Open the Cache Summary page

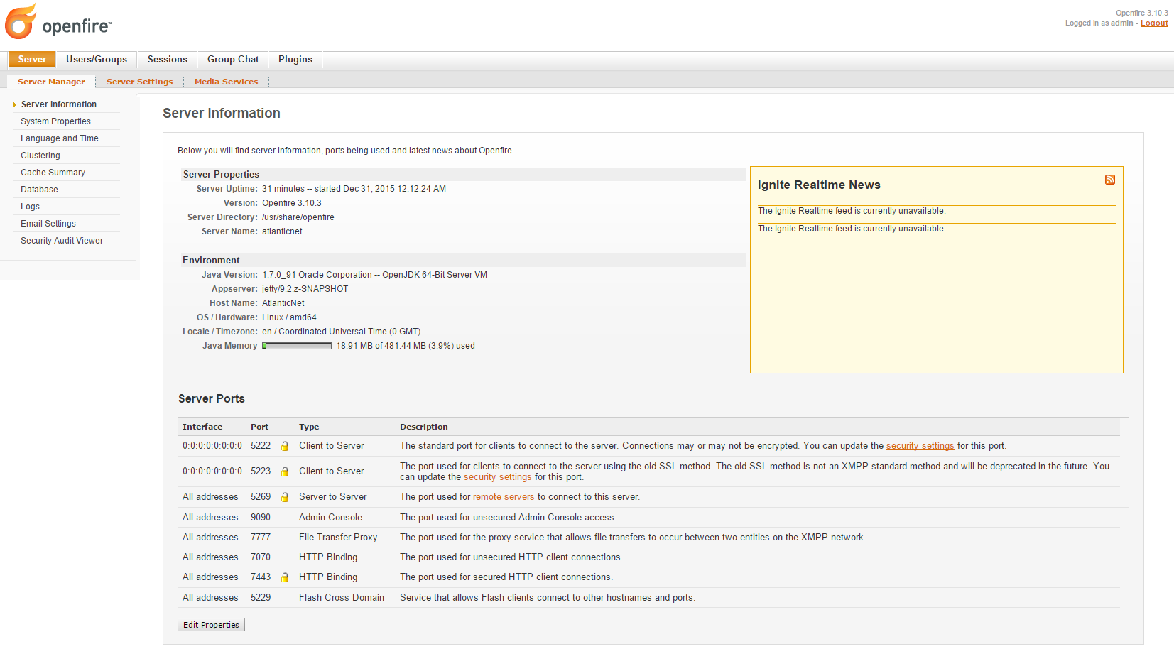tap(53, 173)
